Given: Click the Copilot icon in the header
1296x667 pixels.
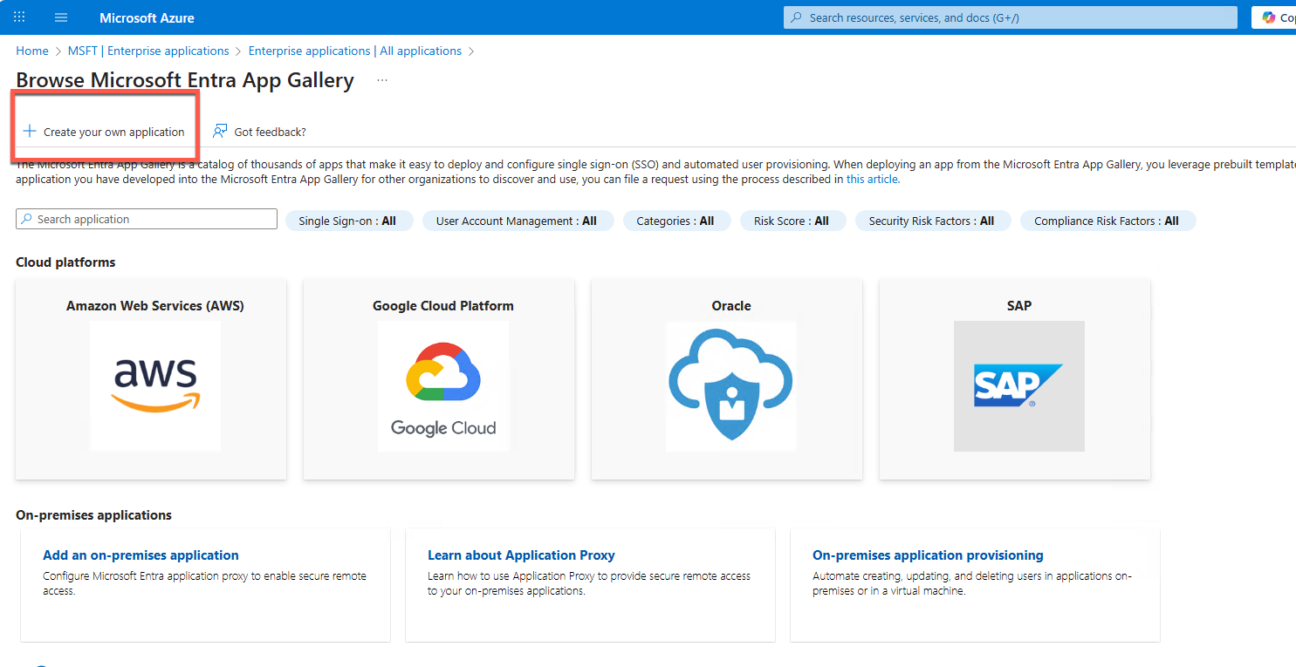Looking at the screenshot, I should tap(1268, 17).
